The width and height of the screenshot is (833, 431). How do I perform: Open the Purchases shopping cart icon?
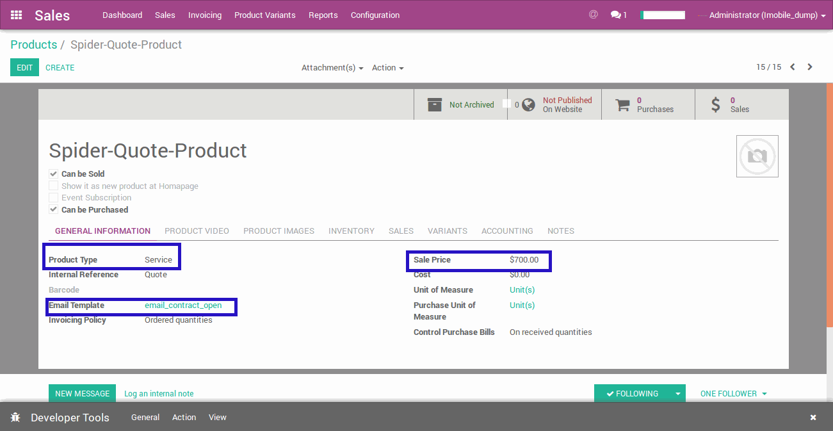coord(622,105)
